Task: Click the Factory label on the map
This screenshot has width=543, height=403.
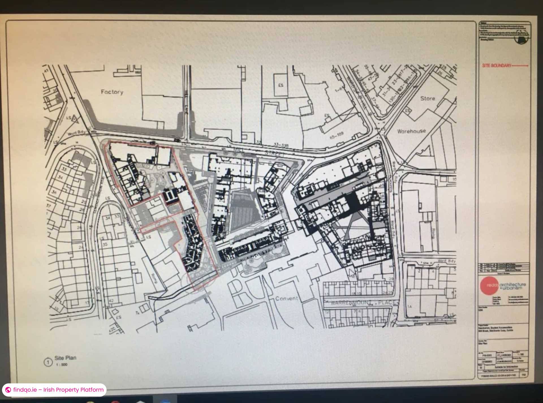Action: 112,92
